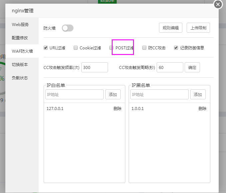Image resolution: width=226 pixels, height=193 pixels.
Task: Click 添加 in the IP黑名单 panel
Action: (198, 94)
